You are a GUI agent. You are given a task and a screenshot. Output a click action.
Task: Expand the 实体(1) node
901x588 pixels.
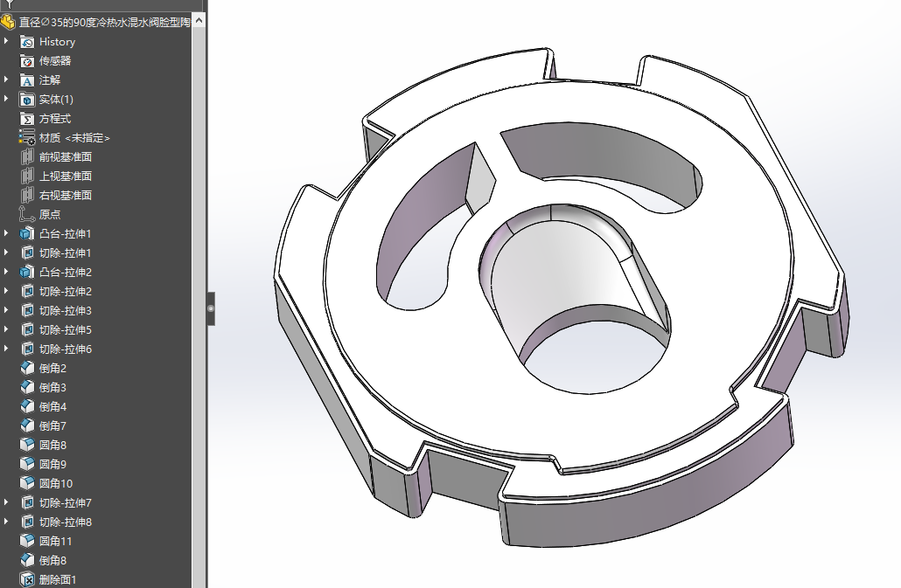[x=6, y=99]
